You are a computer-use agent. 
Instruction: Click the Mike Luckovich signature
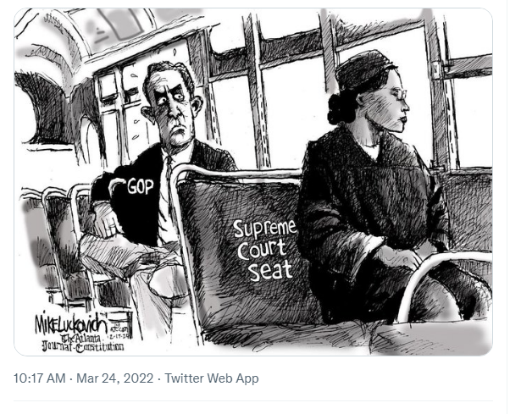[71, 323]
